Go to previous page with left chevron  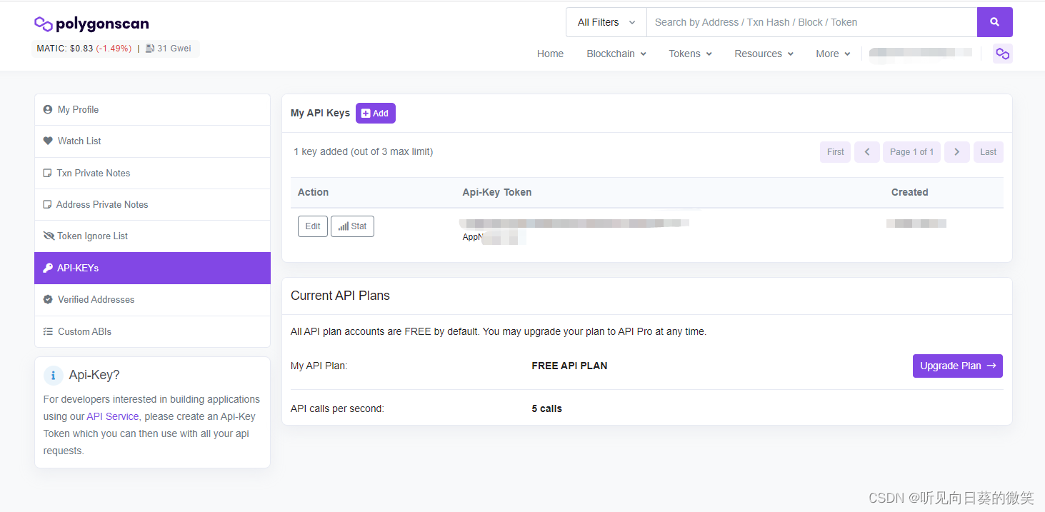(867, 152)
